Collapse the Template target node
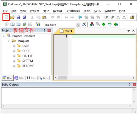Viewport: 137px width, 114px height. [x=9, y=41]
